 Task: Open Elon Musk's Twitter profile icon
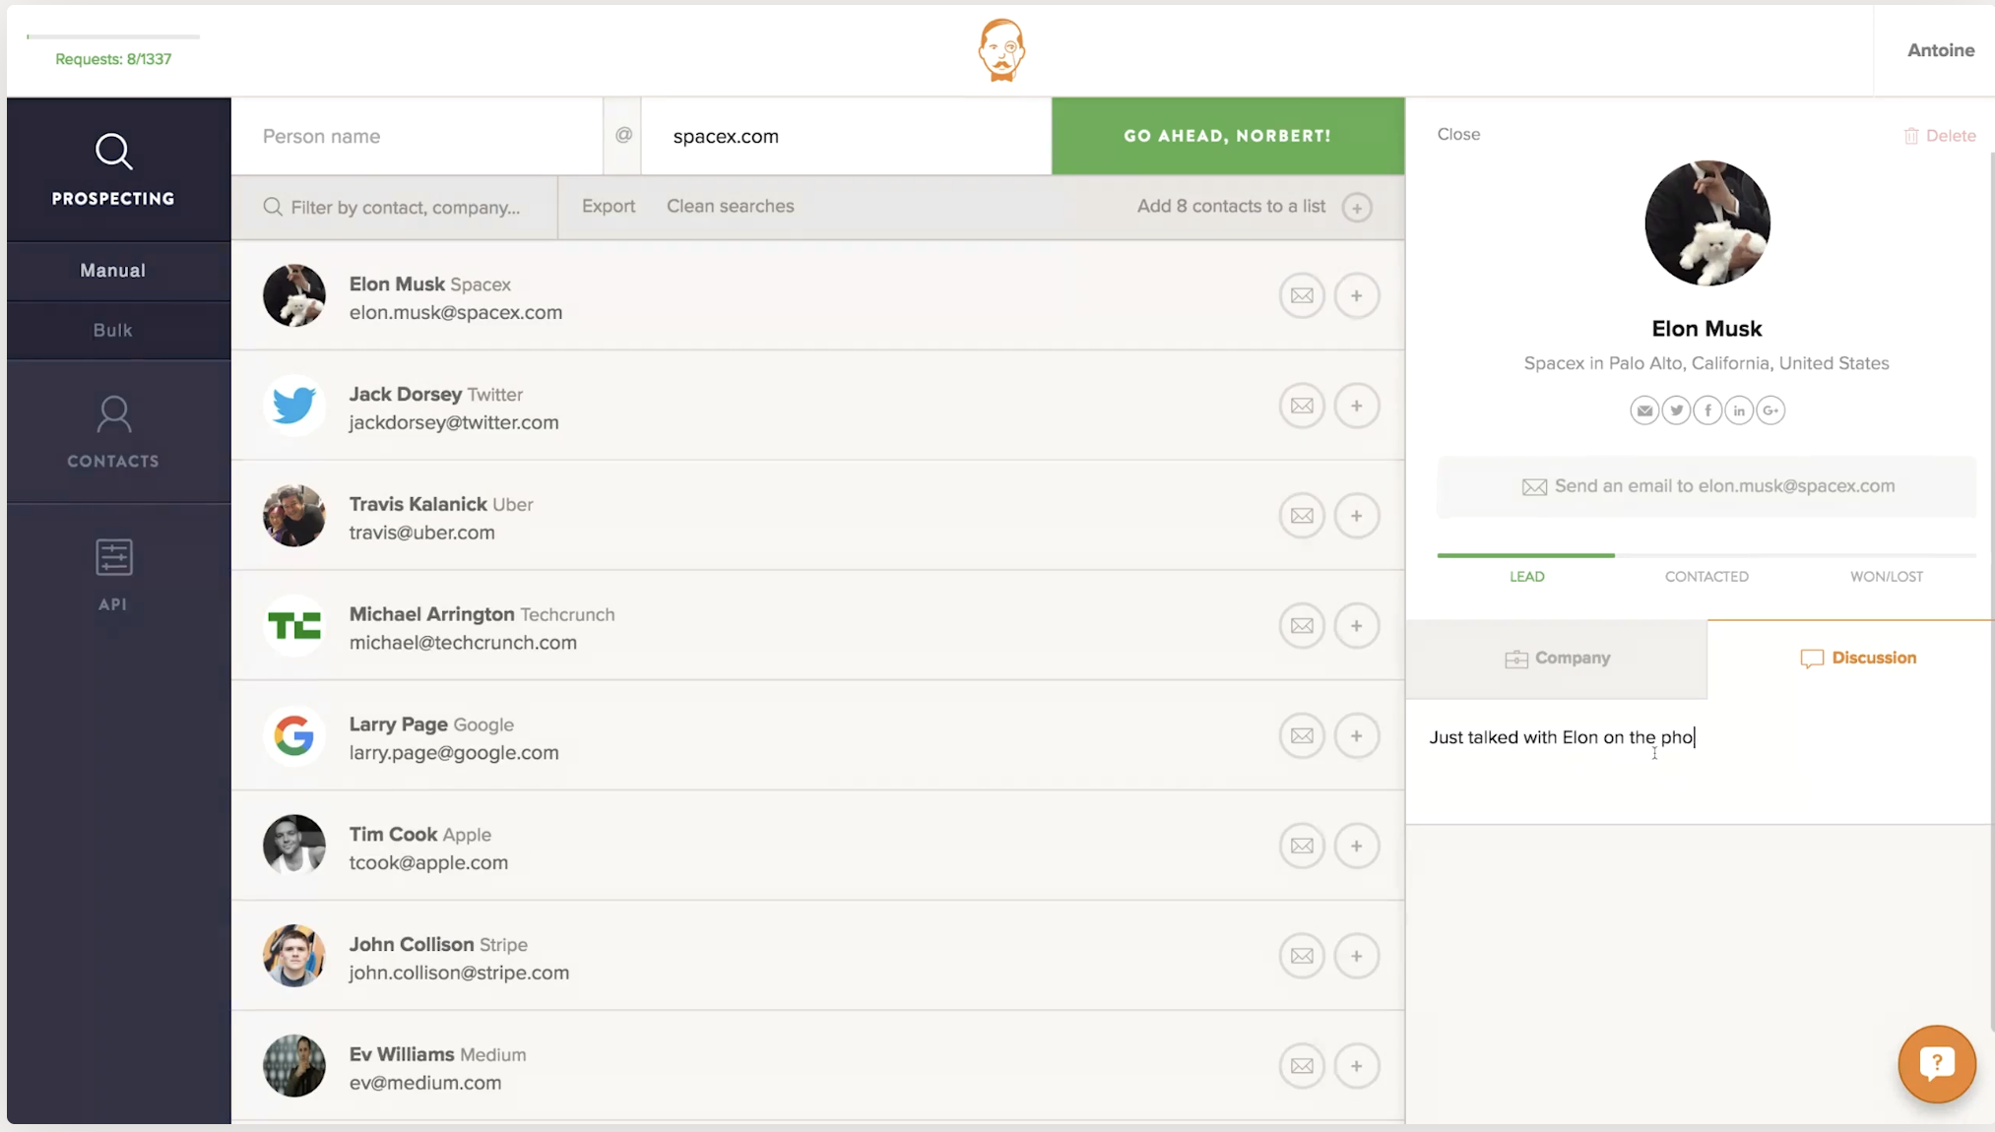tap(1676, 410)
